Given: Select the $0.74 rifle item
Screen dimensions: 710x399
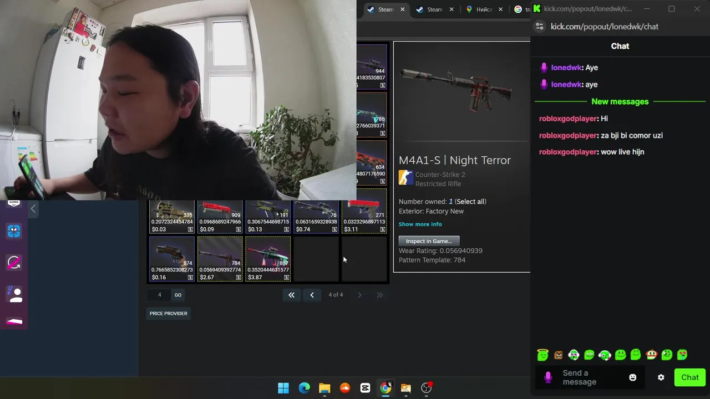Looking at the screenshot, I should tap(316, 217).
